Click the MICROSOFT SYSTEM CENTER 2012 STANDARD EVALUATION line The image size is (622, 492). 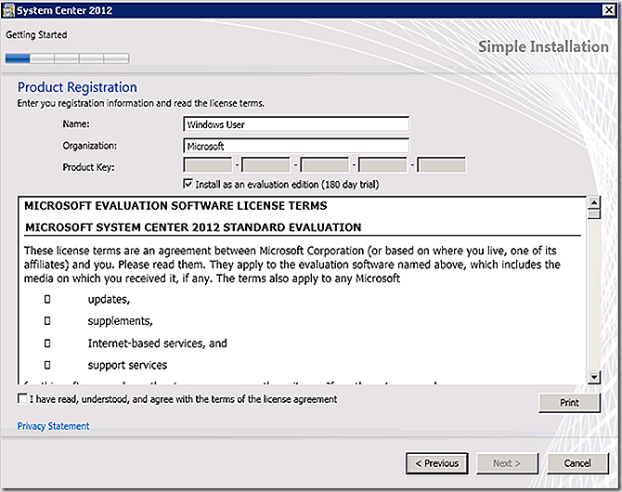click(x=193, y=227)
